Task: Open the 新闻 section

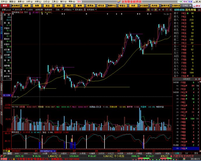Action: tap(80, 6)
